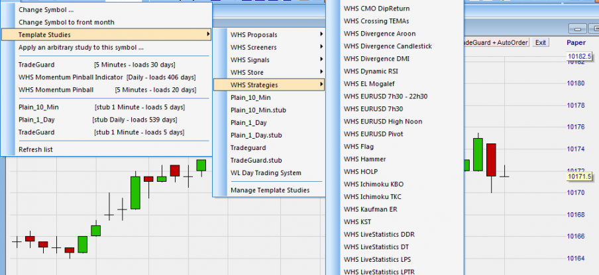The width and height of the screenshot is (599, 275).
Task: Choose WHS EURUSD High Noon strategy
Action: pyautogui.click(x=395, y=122)
